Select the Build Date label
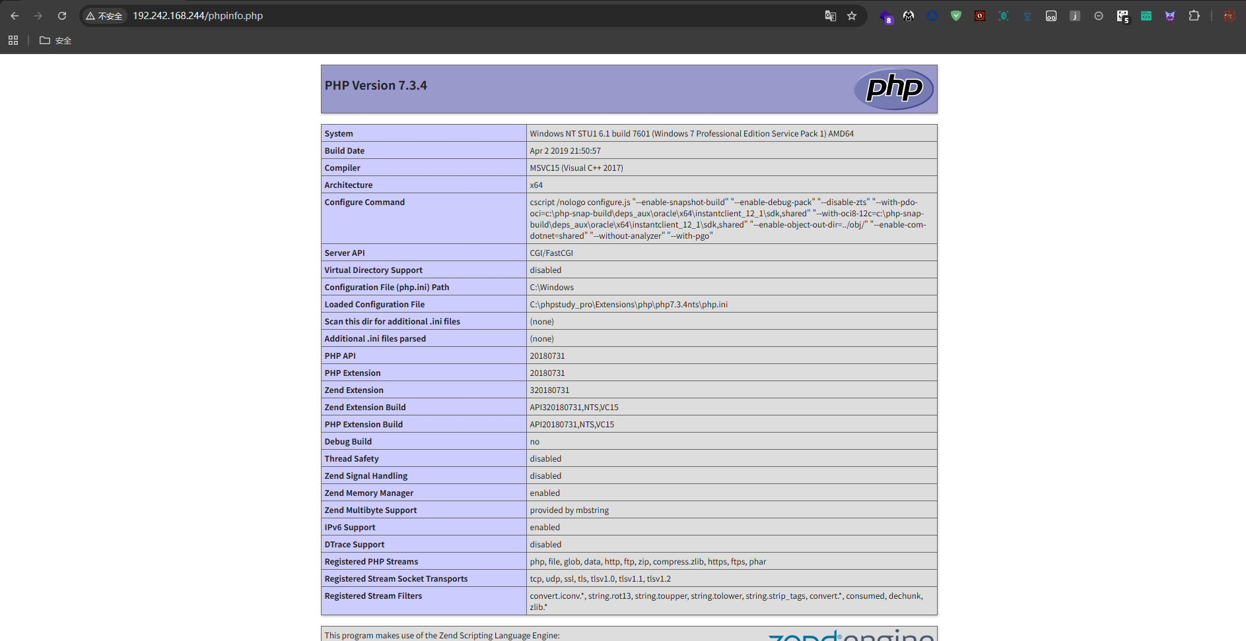The height and width of the screenshot is (641, 1246). coord(344,150)
